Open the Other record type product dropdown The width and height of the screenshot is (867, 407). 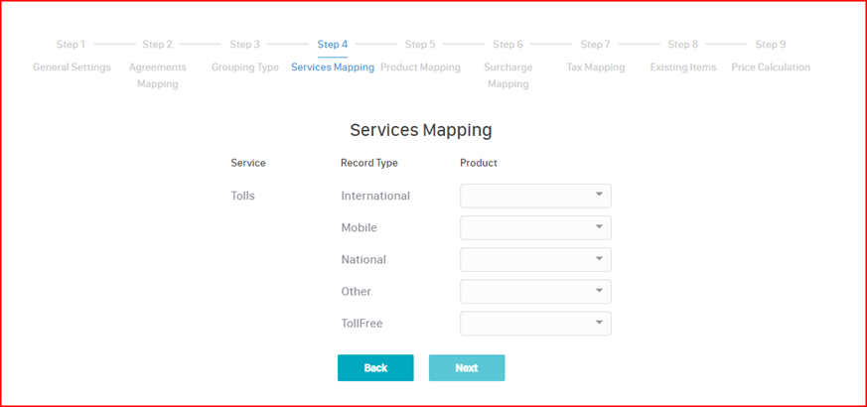pos(535,291)
